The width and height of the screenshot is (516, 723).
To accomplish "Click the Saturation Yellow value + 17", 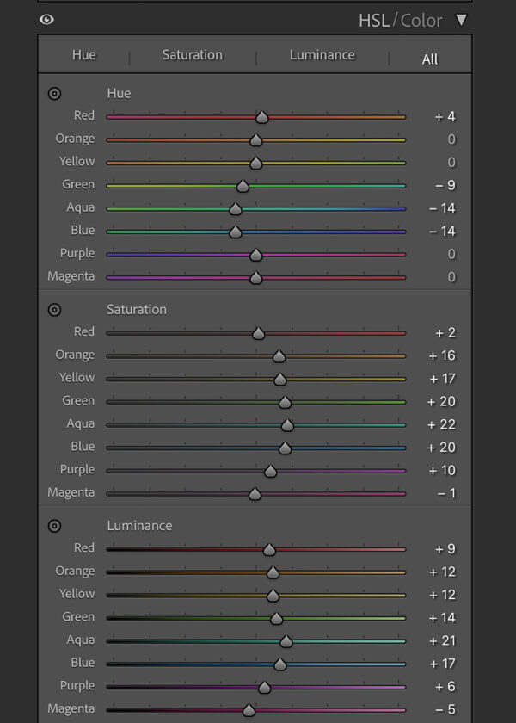I will [x=442, y=379].
